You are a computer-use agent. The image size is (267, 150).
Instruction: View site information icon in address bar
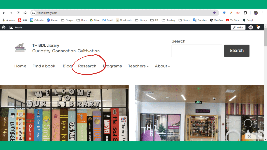33,13
